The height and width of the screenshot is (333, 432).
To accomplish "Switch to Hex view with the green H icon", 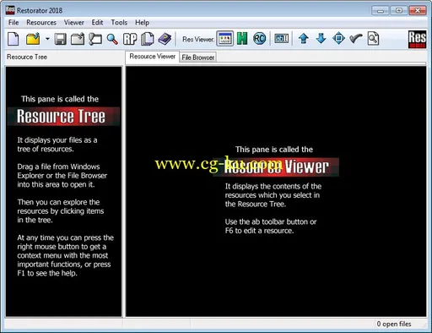I will pyautogui.click(x=242, y=39).
